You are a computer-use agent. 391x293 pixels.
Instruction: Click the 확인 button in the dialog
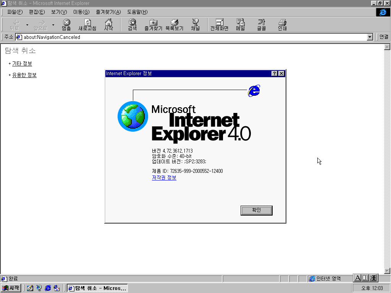click(256, 210)
